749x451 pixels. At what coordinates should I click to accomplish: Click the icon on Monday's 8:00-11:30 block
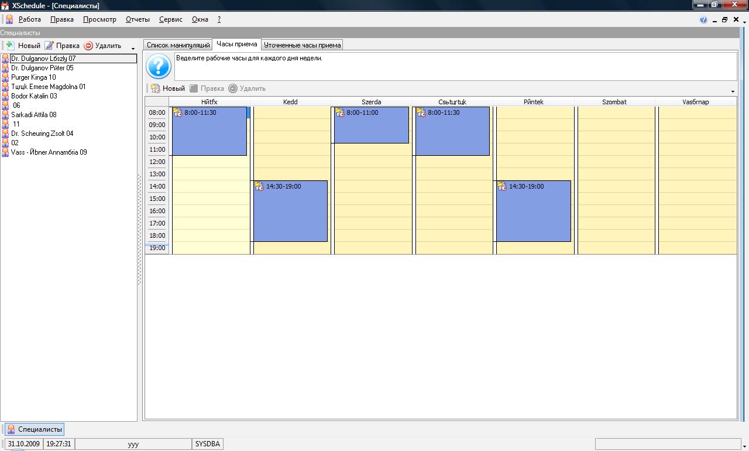[x=178, y=112]
